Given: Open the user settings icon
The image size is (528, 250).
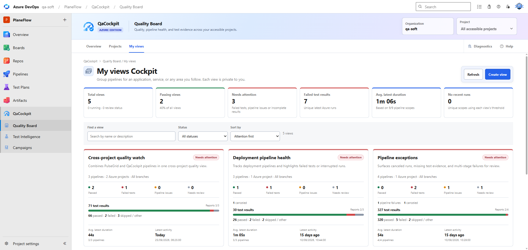Looking at the screenshot, I should [508, 7].
